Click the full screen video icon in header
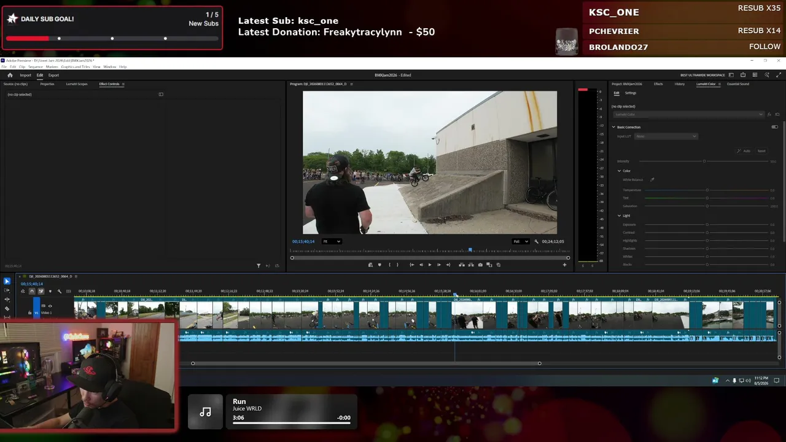786x442 pixels. 779,75
